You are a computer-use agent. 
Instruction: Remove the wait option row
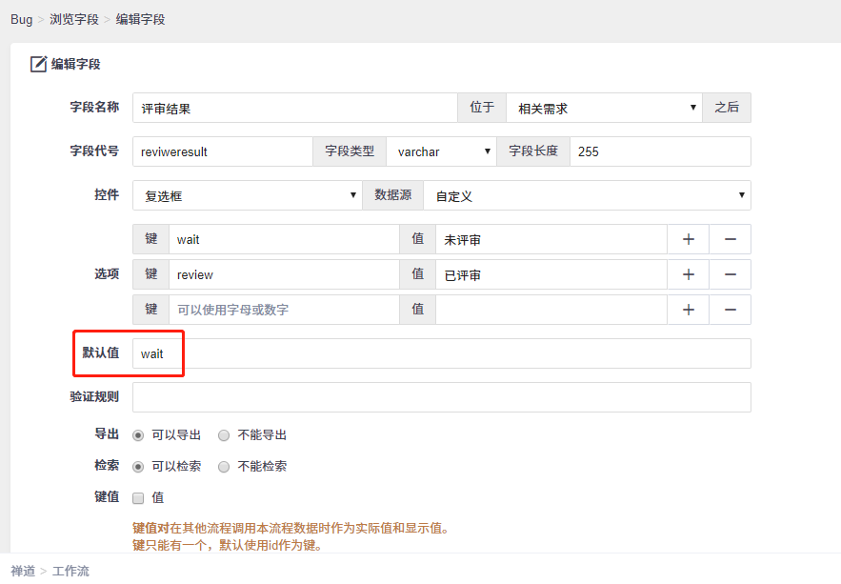[731, 239]
